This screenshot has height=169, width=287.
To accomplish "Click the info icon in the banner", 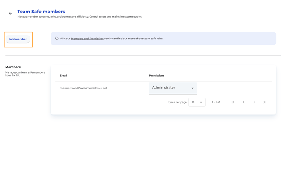I will tap(57, 39).
